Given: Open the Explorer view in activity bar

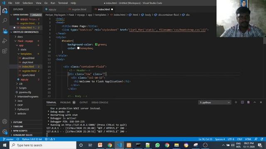Looking at the screenshot, I should point(5,11).
